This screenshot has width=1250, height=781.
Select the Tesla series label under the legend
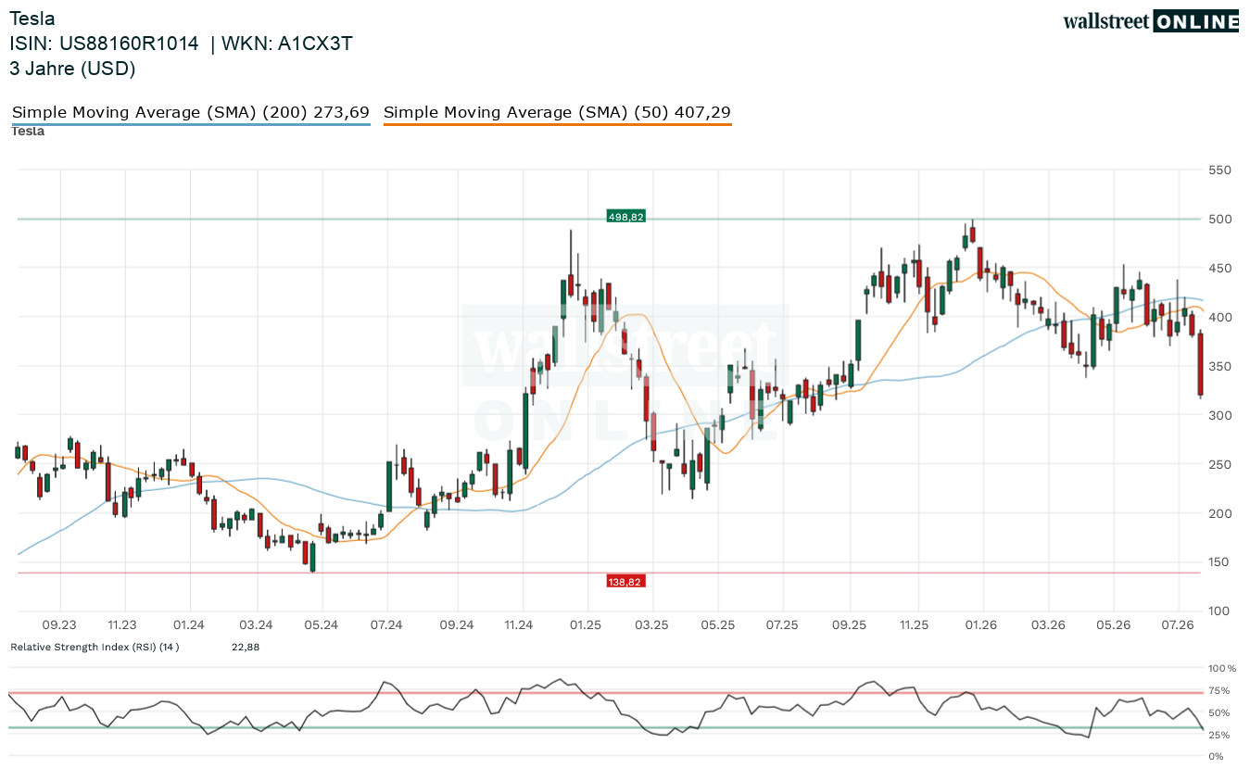pos(28,132)
